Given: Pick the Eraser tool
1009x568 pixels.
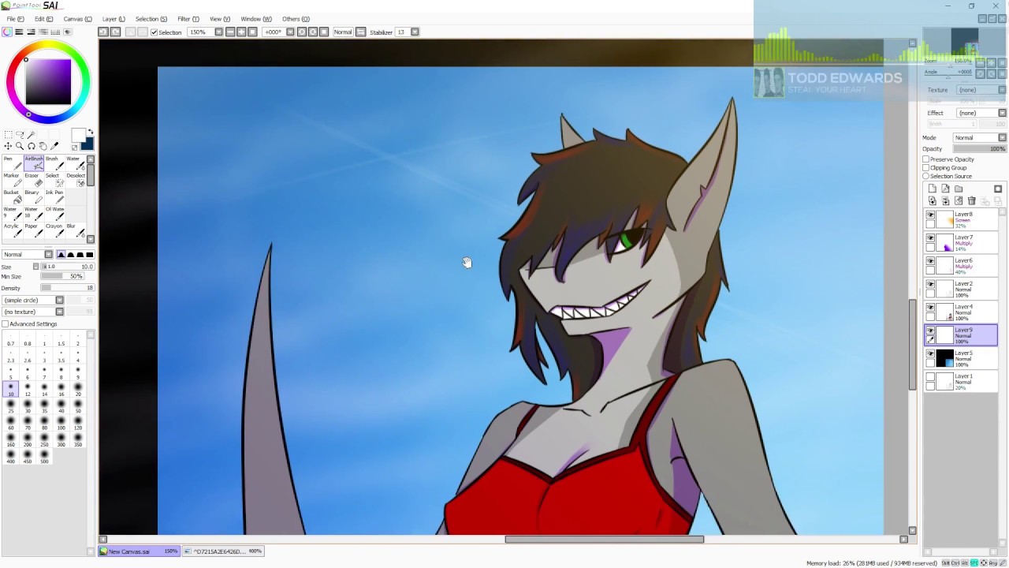Looking at the screenshot, I should click(x=33, y=179).
